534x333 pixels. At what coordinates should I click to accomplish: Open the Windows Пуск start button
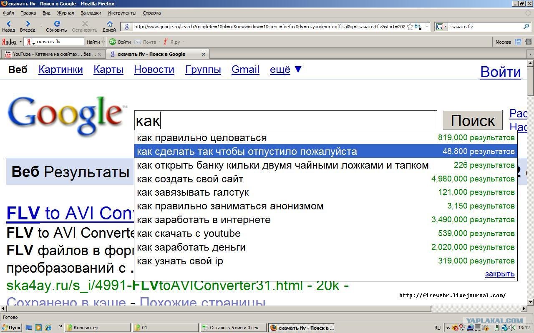[x=11, y=328]
